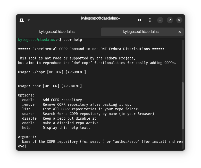
Task: Click the 'copr help' command text
Action: click(73, 40)
